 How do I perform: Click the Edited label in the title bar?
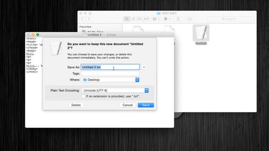click(111, 35)
